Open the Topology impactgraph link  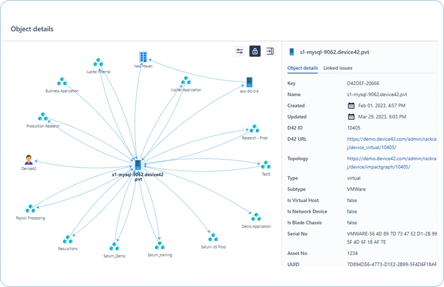point(392,162)
